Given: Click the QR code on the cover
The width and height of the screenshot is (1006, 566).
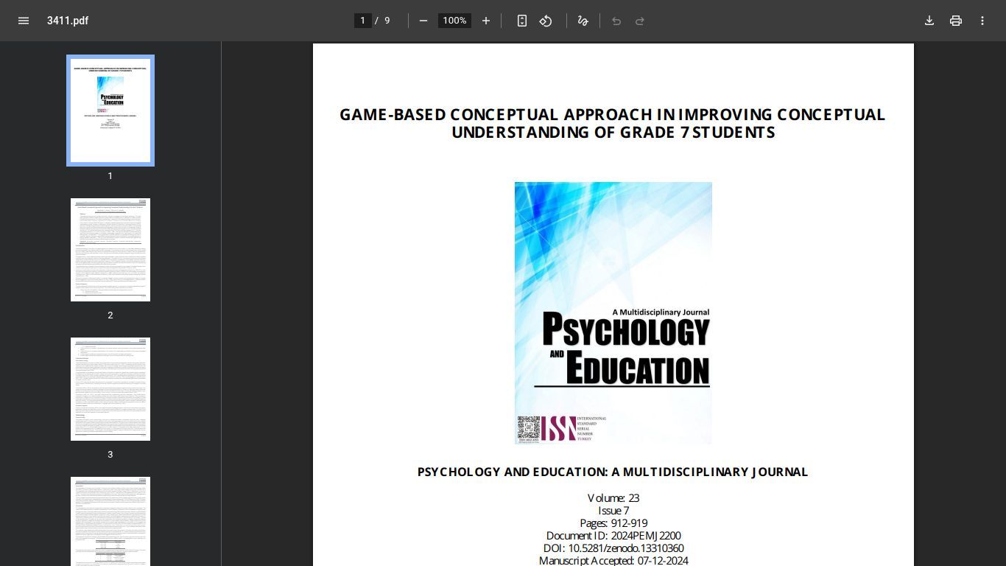Looking at the screenshot, I should 528,428.
